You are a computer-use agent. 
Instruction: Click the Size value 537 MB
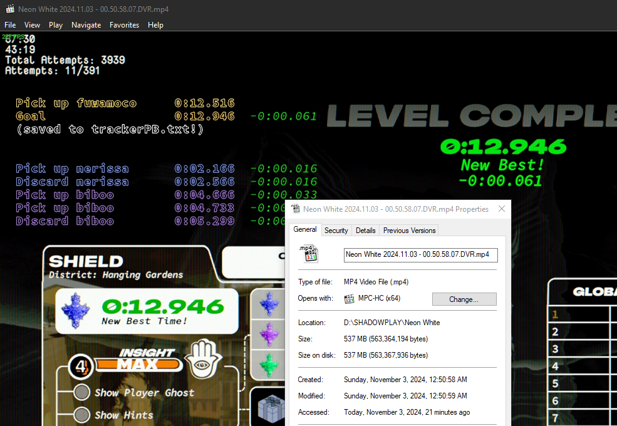click(x=386, y=338)
